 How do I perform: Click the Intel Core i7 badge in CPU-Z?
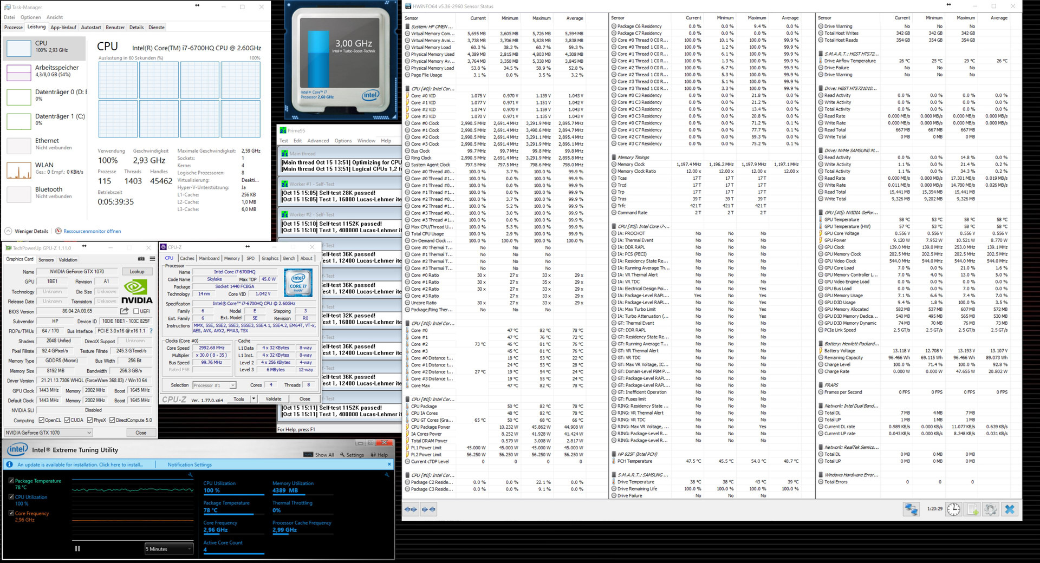click(x=298, y=283)
